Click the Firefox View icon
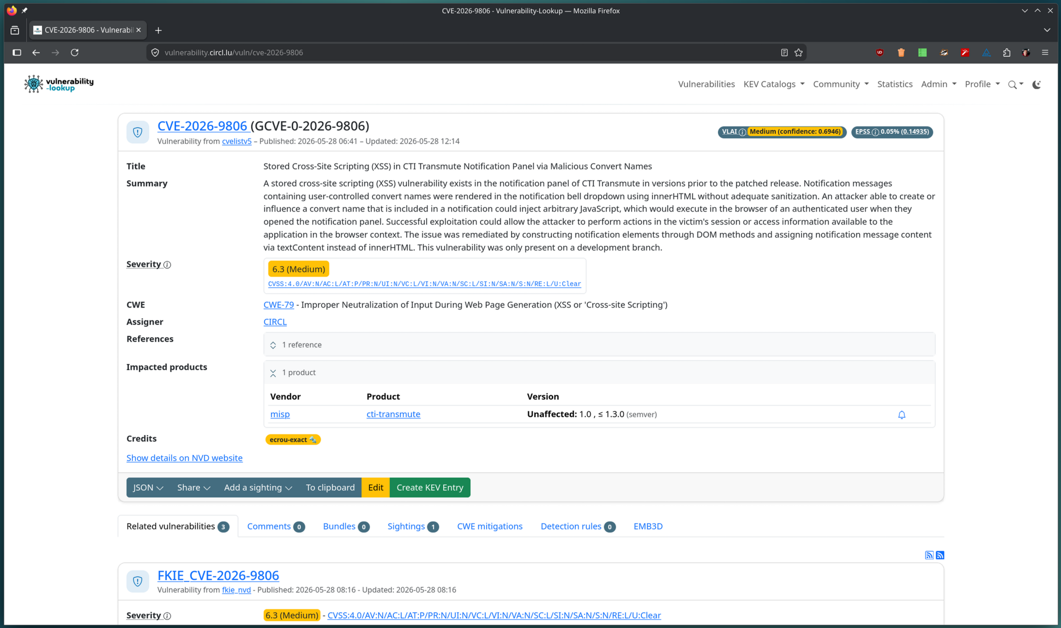This screenshot has height=628, width=1061. [x=15, y=30]
